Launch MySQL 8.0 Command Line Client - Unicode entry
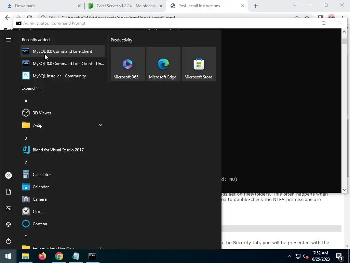 point(63,63)
